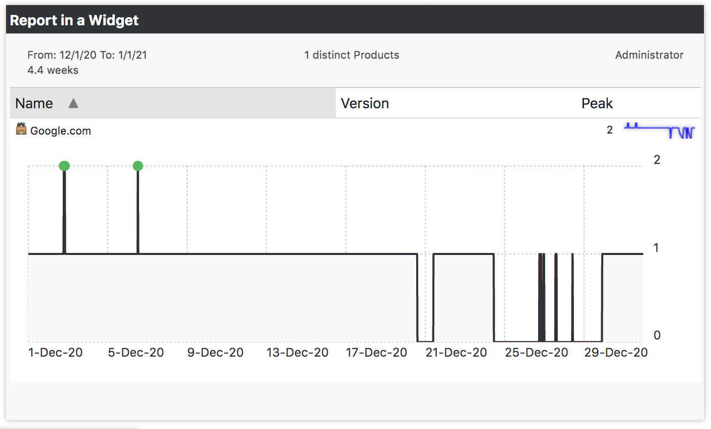The image size is (711, 429).
Task: Click the Report in a Widget title bar
Action: point(355,20)
